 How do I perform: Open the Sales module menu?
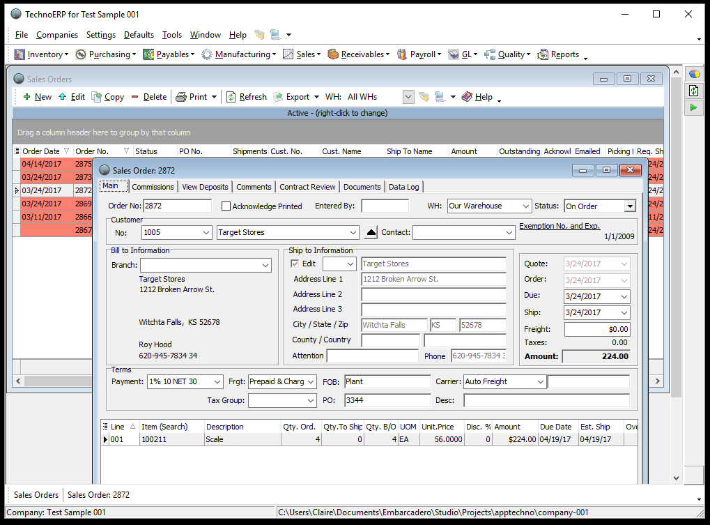pyautogui.click(x=302, y=54)
